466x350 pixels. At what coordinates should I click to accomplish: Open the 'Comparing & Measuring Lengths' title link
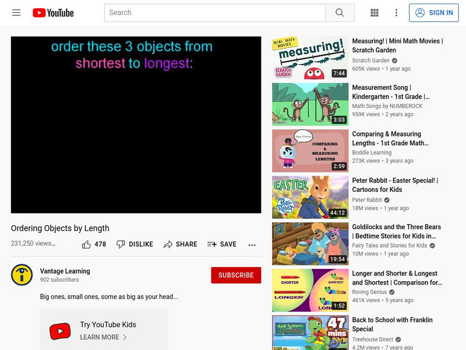pos(390,138)
